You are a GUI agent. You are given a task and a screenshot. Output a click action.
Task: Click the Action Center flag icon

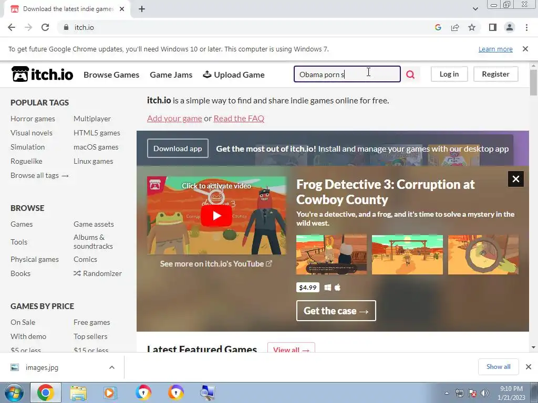tap(472, 393)
